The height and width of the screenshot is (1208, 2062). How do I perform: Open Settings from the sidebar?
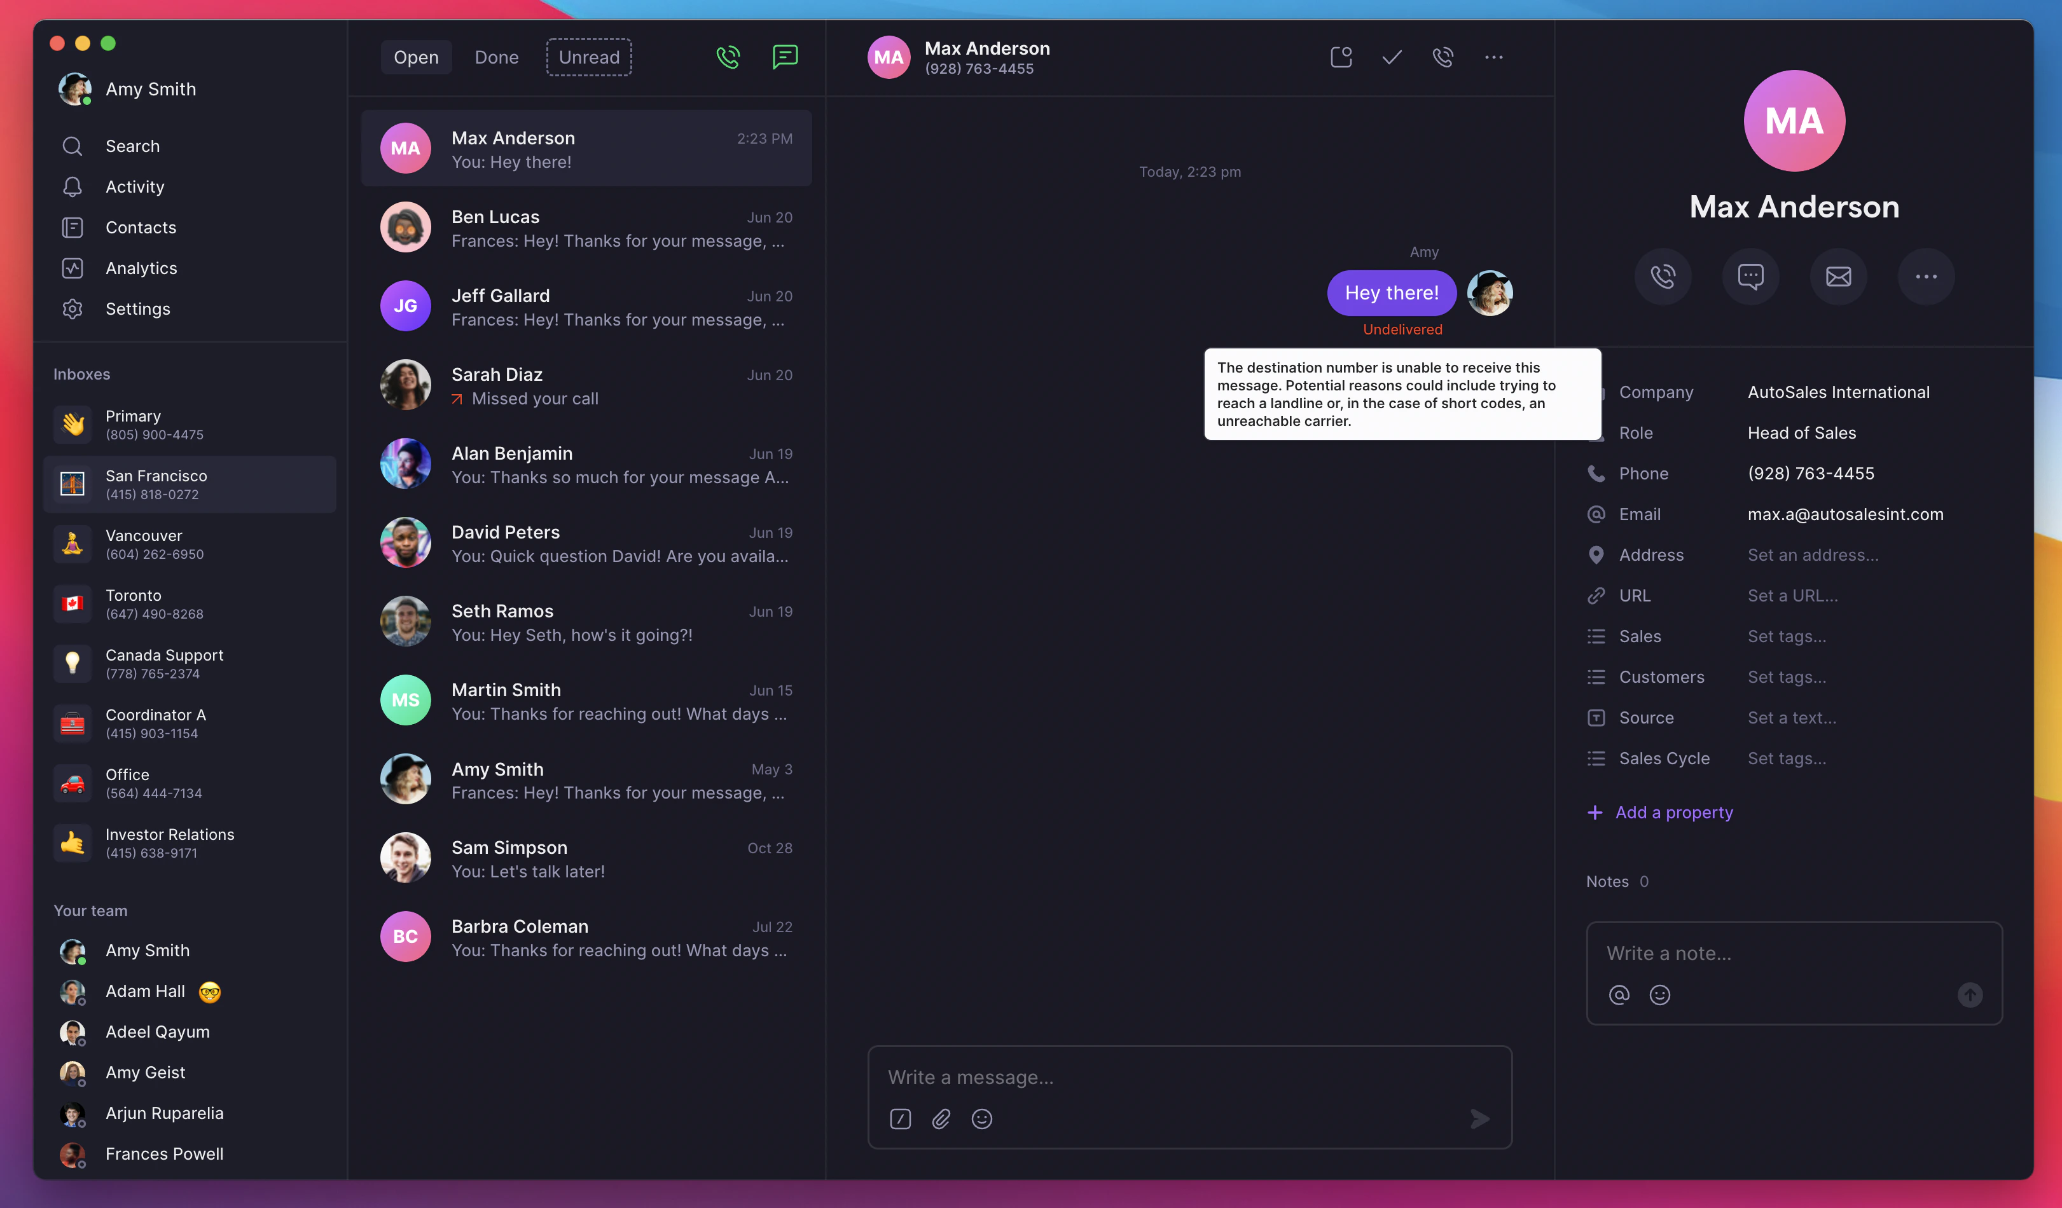137,308
